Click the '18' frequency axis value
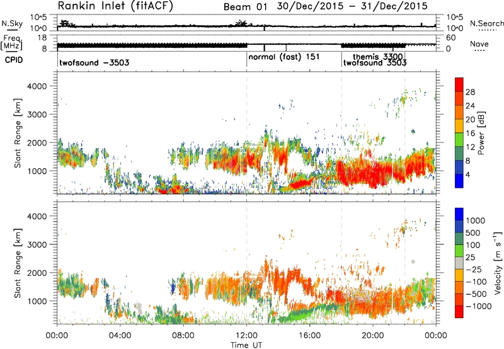This screenshot has width=504, height=349. pos(42,38)
